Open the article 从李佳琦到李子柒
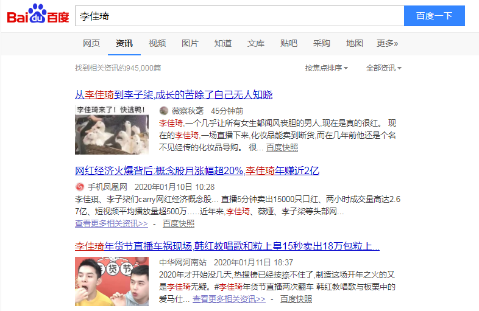 [174, 94]
